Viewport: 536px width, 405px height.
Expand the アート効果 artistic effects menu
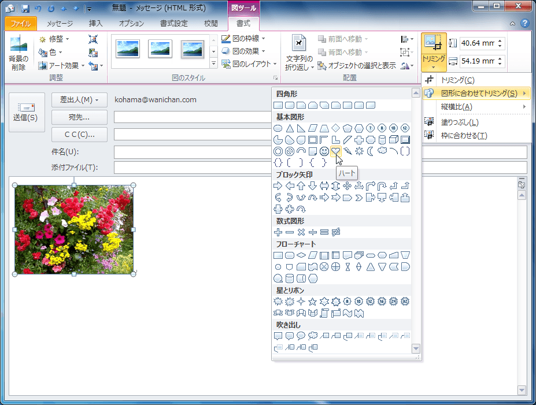click(x=61, y=65)
